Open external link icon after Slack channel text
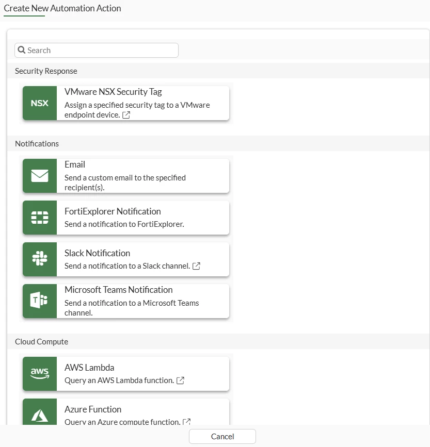The image size is (430, 447). point(196,266)
